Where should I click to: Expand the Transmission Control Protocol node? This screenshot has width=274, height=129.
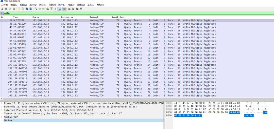pyautogui.click(x=2, y=114)
